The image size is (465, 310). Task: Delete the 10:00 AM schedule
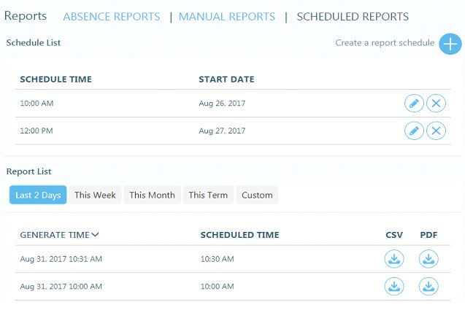point(436,104)
